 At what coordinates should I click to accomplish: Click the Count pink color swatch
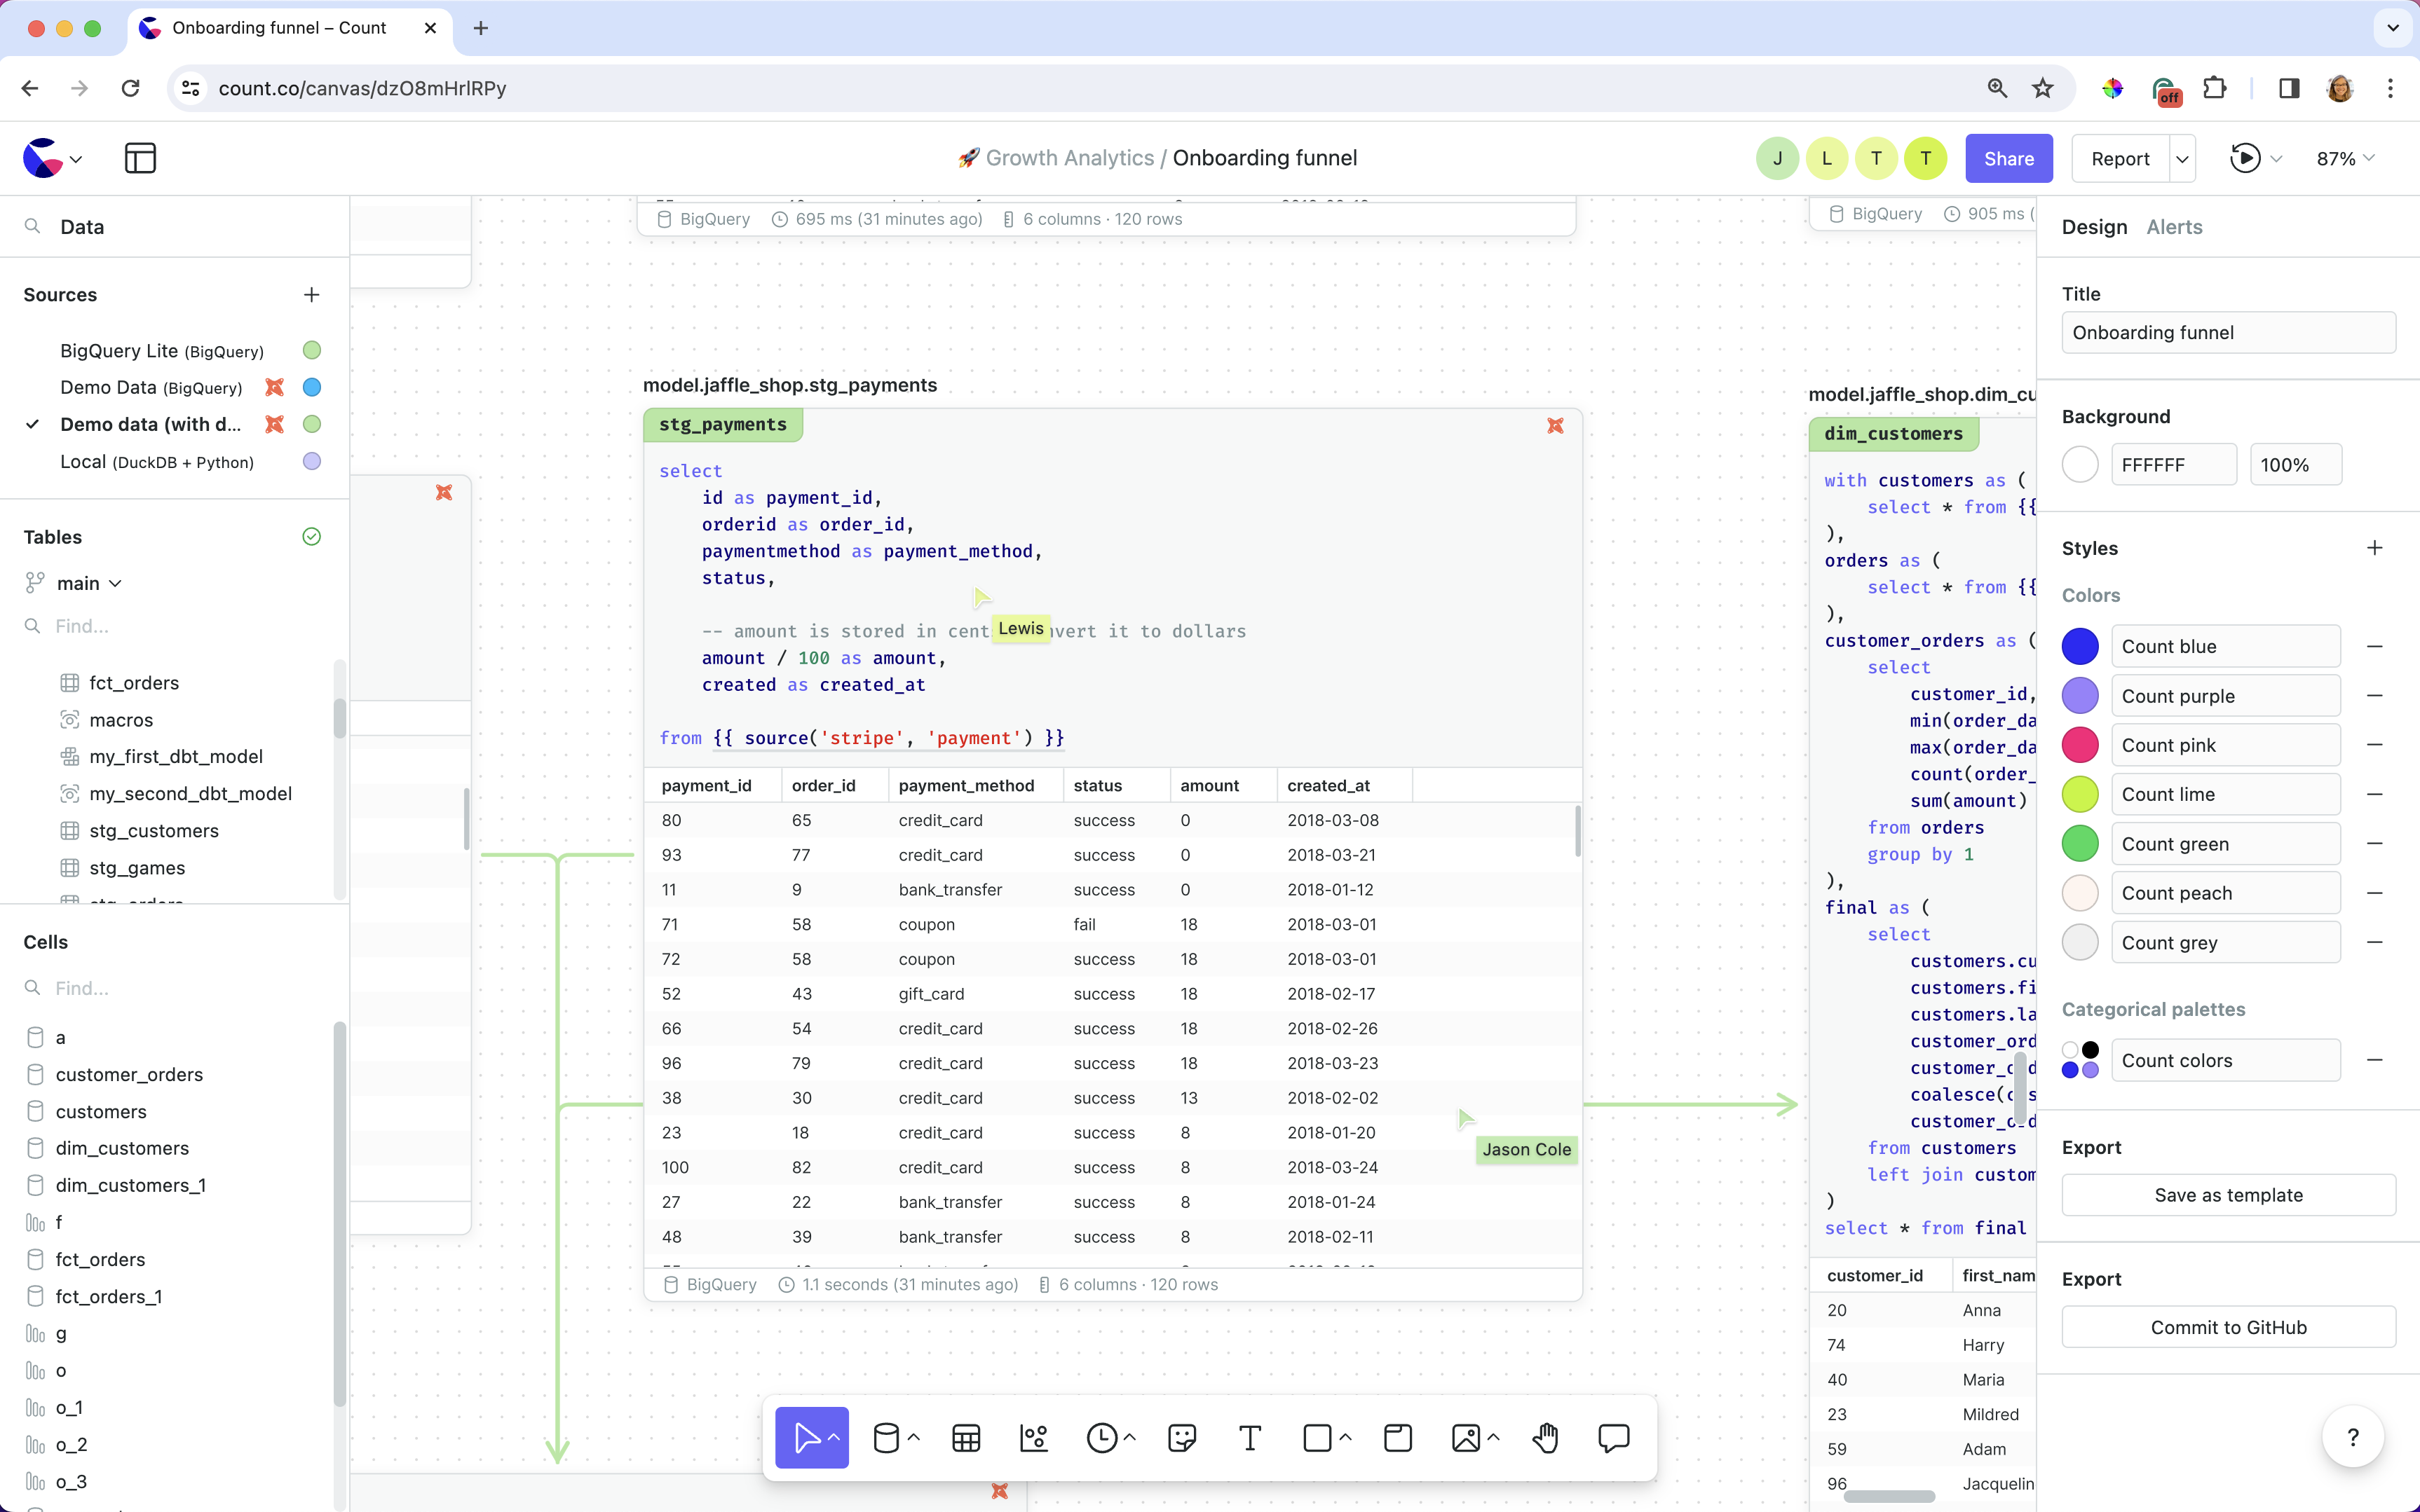pos(2080,745)
